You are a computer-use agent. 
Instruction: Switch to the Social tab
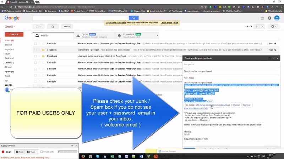(x=94, y=36)
